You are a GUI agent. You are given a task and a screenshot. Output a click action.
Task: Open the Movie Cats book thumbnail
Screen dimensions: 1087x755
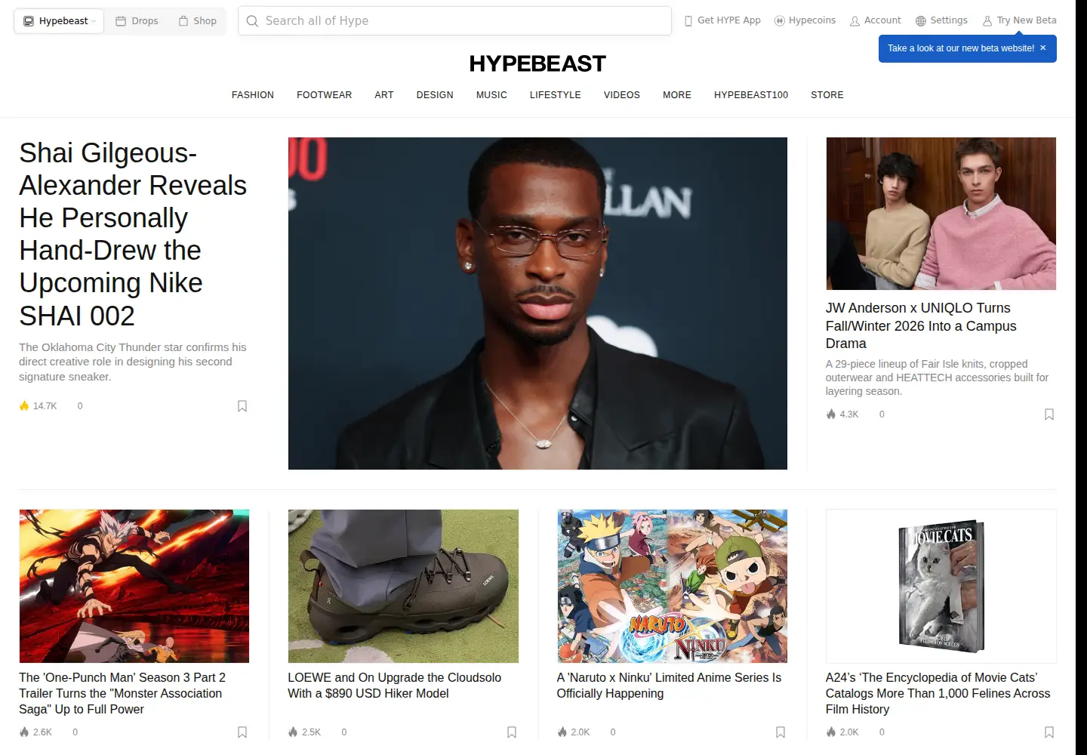(x=941, y=586)
